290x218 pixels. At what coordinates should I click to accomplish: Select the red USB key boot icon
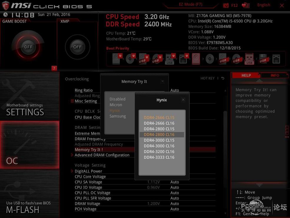click(x=249, y=59)
